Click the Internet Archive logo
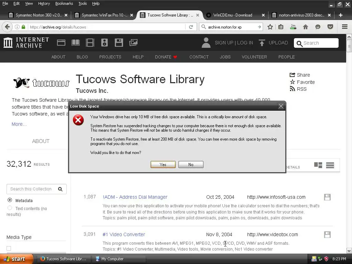 pos(26,43)
